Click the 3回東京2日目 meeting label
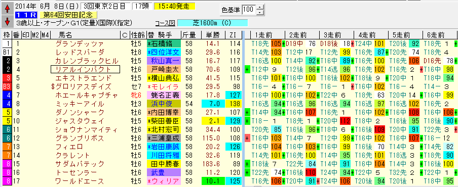This screenshot has height=187, width=458. coord(106,7)
